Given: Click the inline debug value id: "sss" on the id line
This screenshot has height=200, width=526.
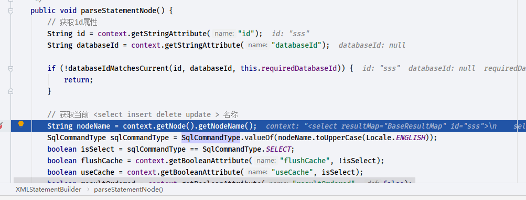Looking at the screenshot, I should pos(291,34).
